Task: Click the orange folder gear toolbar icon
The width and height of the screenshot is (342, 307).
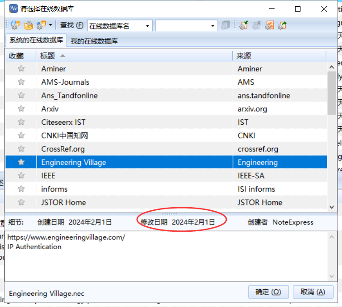Action: (29, 25)
